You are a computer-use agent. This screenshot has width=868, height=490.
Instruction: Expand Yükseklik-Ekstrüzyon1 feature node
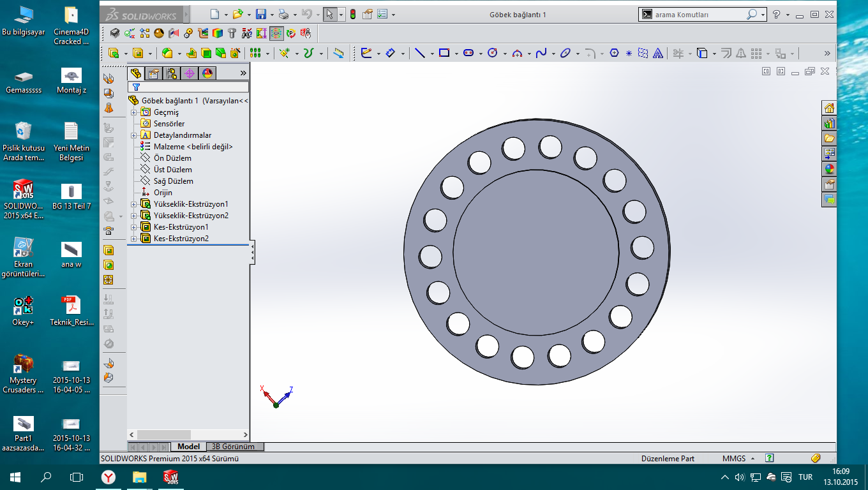pos(134,204)
